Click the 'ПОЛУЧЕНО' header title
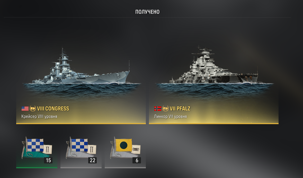 pyautogui.click(x=147, y=12)
